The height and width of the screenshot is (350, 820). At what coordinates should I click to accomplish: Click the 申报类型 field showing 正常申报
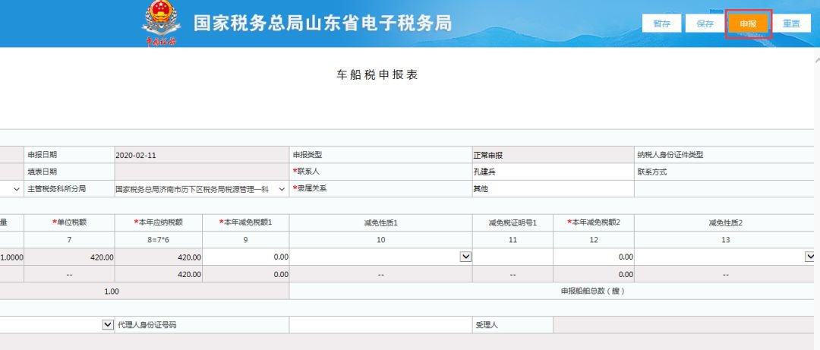(x=551, y=155)
